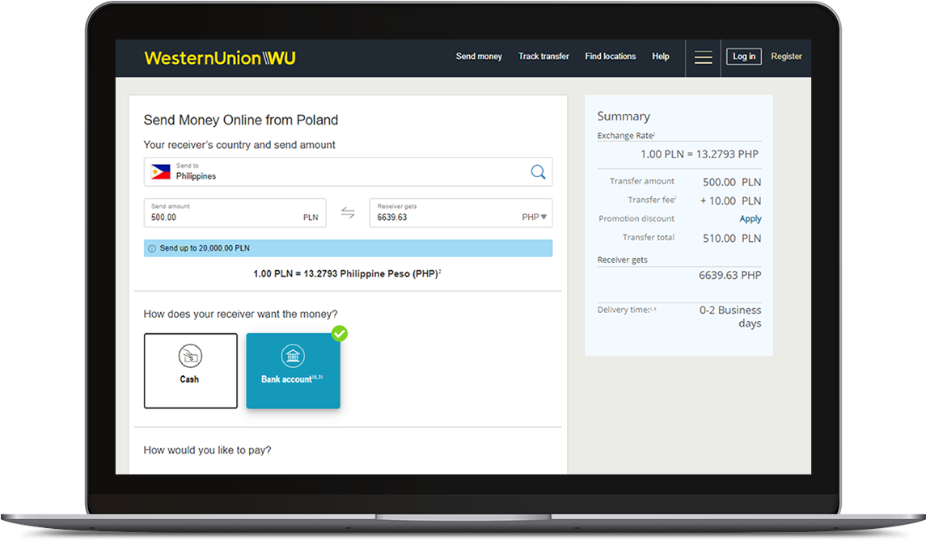Click the search magnifier in Send to field
The height and width of the screenshot is (541, 926).
pyautogui.click(x=538, y=172)
